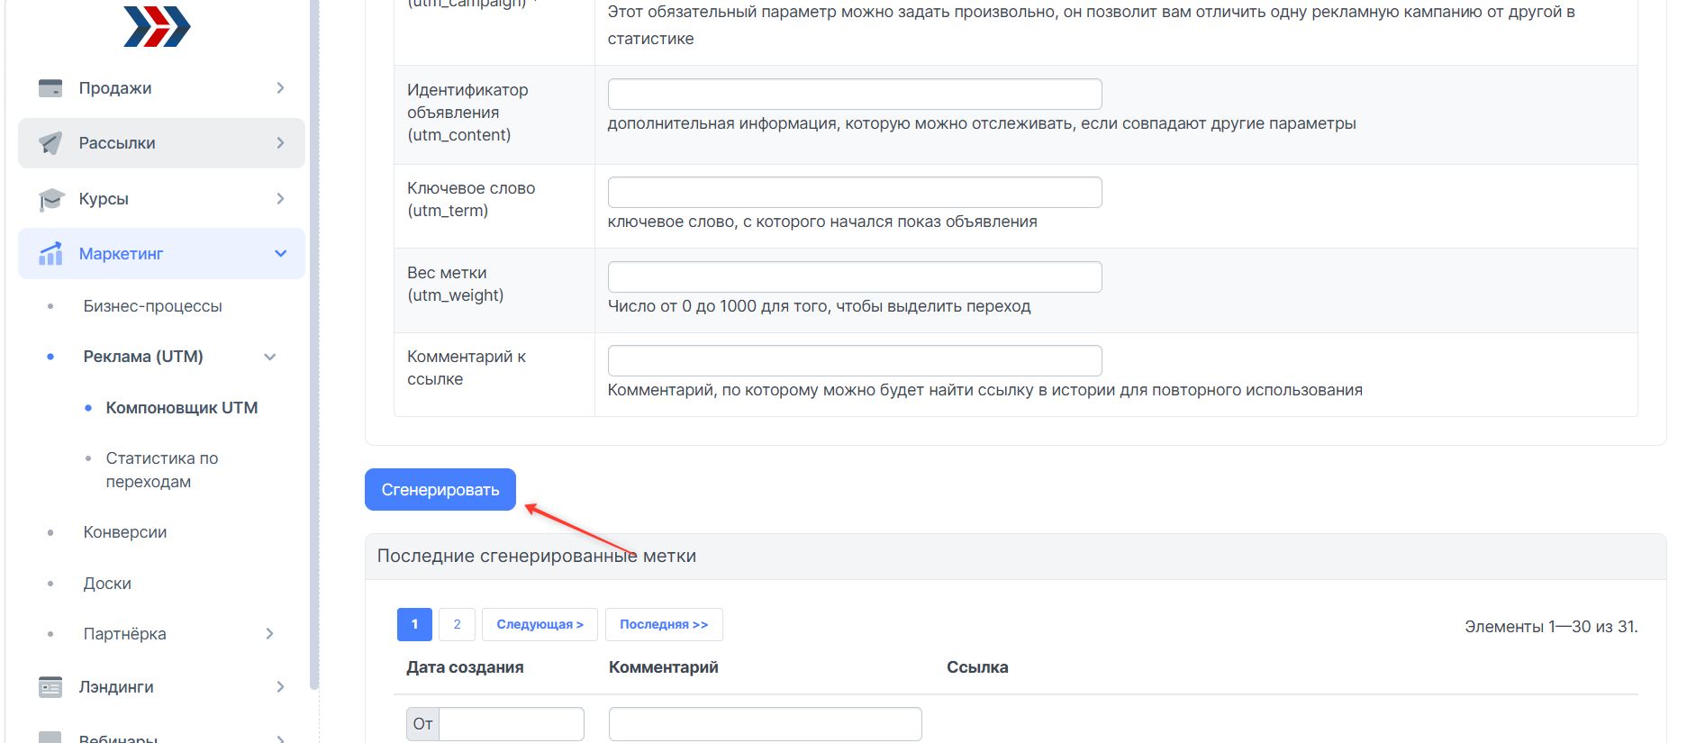Open Доски menu item

(x=107, y=584)
